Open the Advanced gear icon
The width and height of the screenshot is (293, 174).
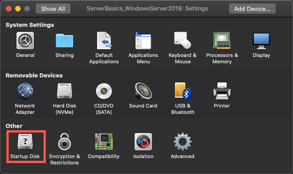[x=183, y=142]
